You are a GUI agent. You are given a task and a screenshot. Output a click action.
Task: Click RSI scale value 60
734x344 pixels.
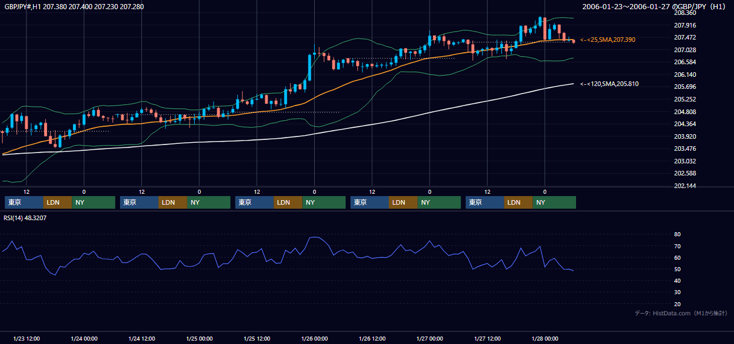pyautogui.click(x=677, y=257)
